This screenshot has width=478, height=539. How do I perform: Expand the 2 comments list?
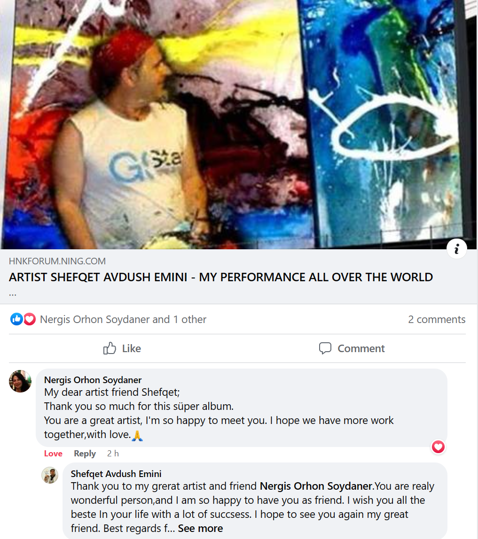click(437, 319)
